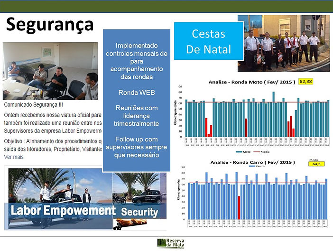Click the 'Media' legend entry in Moto chart
The image size is (333, 251).
click(x=262, y=152)
